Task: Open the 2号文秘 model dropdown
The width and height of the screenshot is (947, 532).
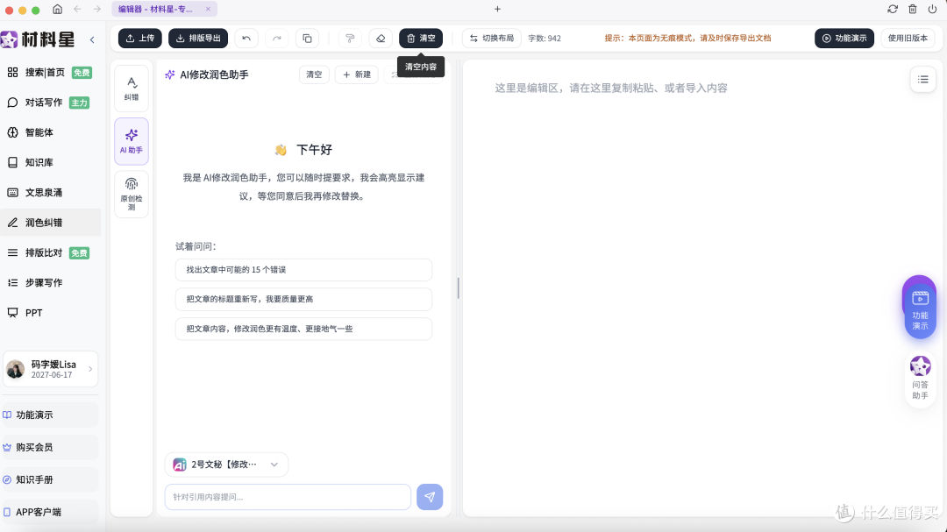Action: [226, 465]
